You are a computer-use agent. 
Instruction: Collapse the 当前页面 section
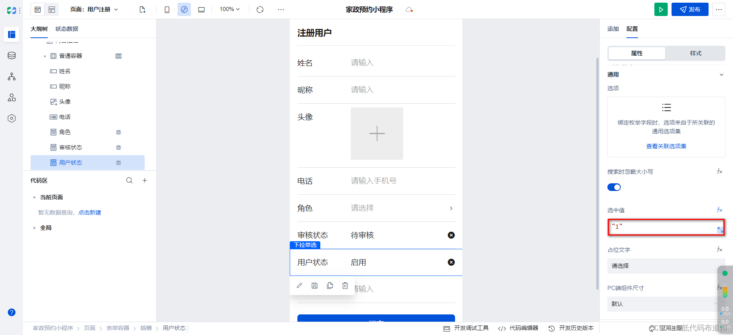point(34,197)
